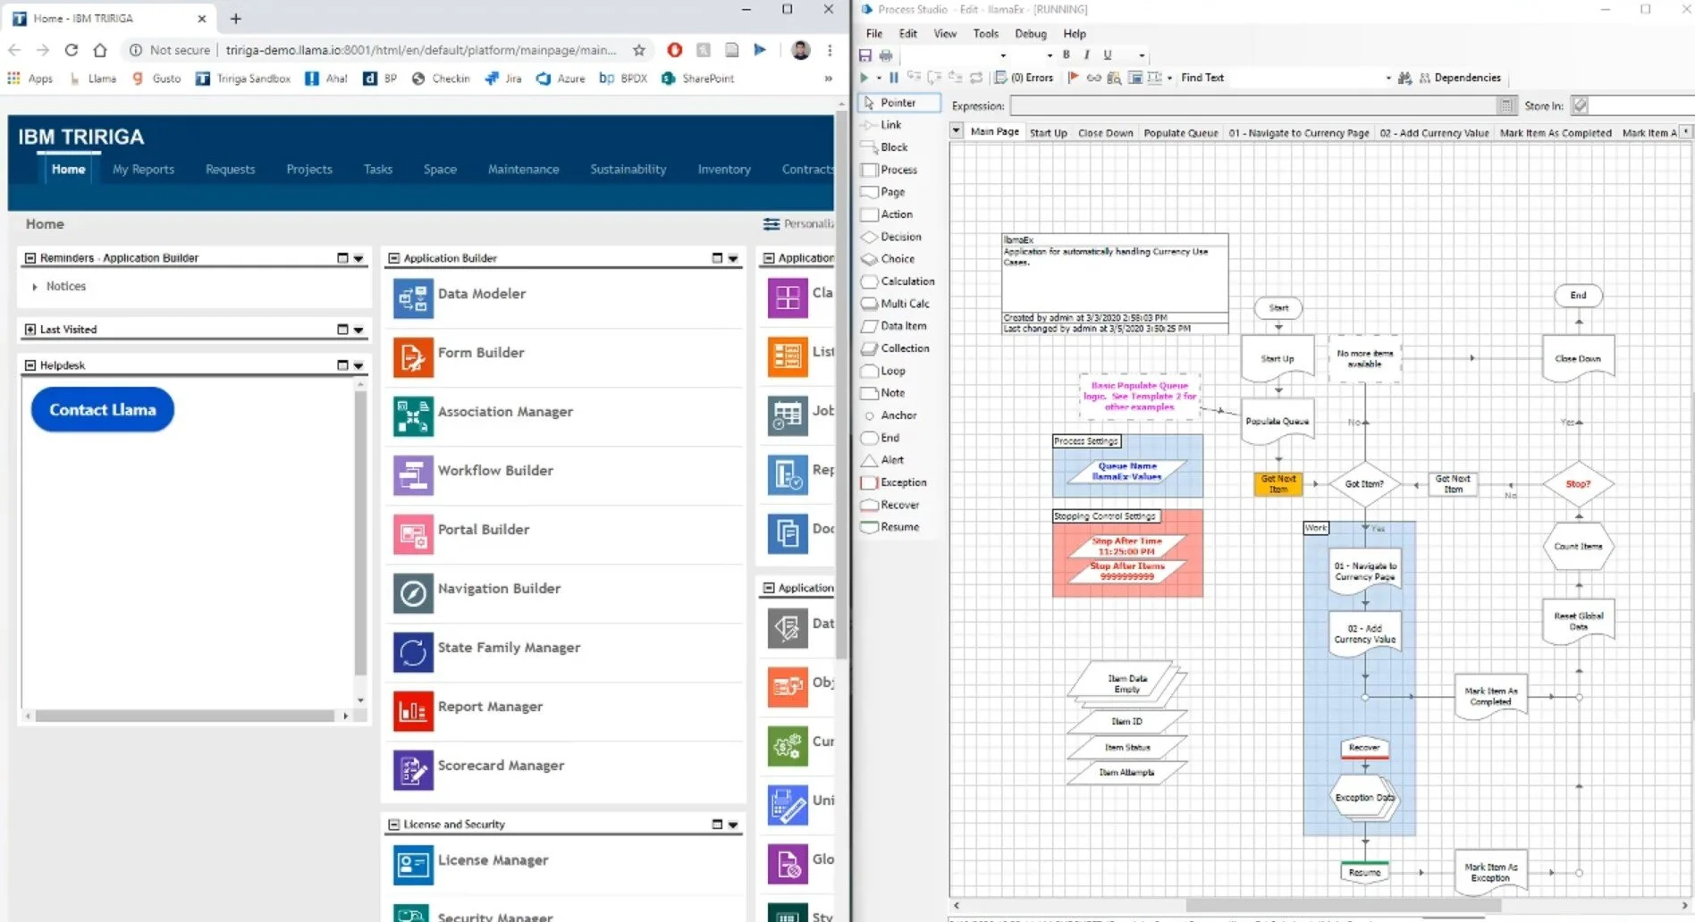Open the Workflow Builder icon

[413, 474]
